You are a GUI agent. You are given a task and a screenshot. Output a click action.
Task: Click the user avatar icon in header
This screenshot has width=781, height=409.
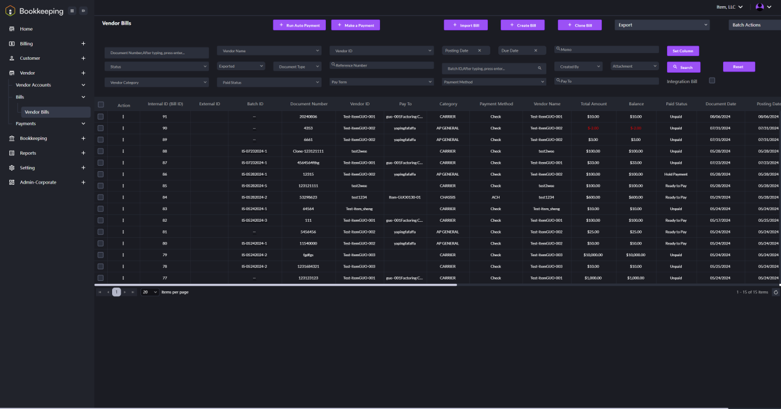pyautogui.click(x=759, y=7)
